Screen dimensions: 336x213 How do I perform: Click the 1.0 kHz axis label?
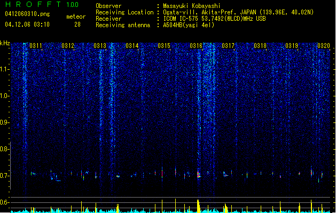click(4, 96)
